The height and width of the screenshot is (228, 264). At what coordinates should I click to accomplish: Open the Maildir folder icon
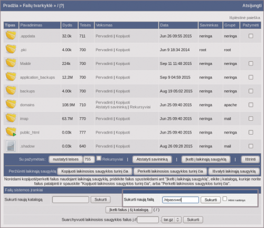pyautogui.click(x=11, y=63)
